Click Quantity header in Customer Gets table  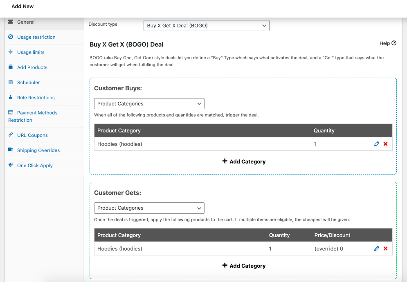point(279,235)
